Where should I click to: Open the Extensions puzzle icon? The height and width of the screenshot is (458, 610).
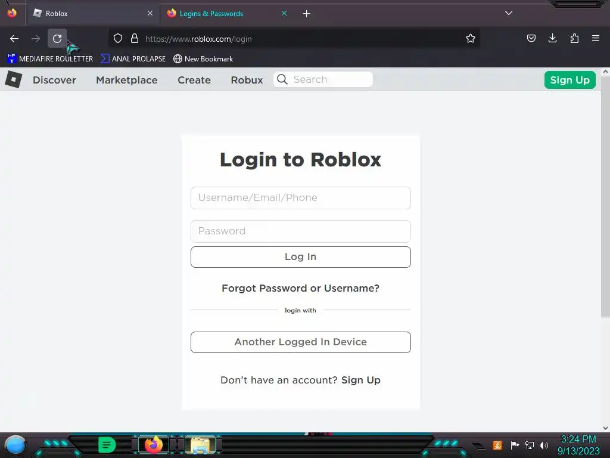(574, 38)
